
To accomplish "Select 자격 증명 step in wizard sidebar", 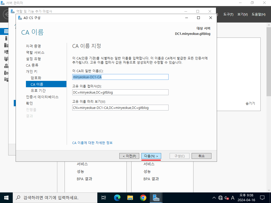I will [x=33, y=46].
